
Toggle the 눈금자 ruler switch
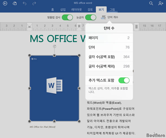pos(91,17)
